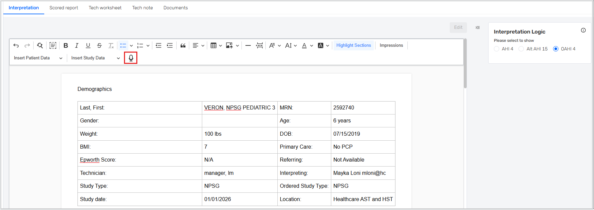
Task: Redo the last undone edit
Action: pos(27,45)
